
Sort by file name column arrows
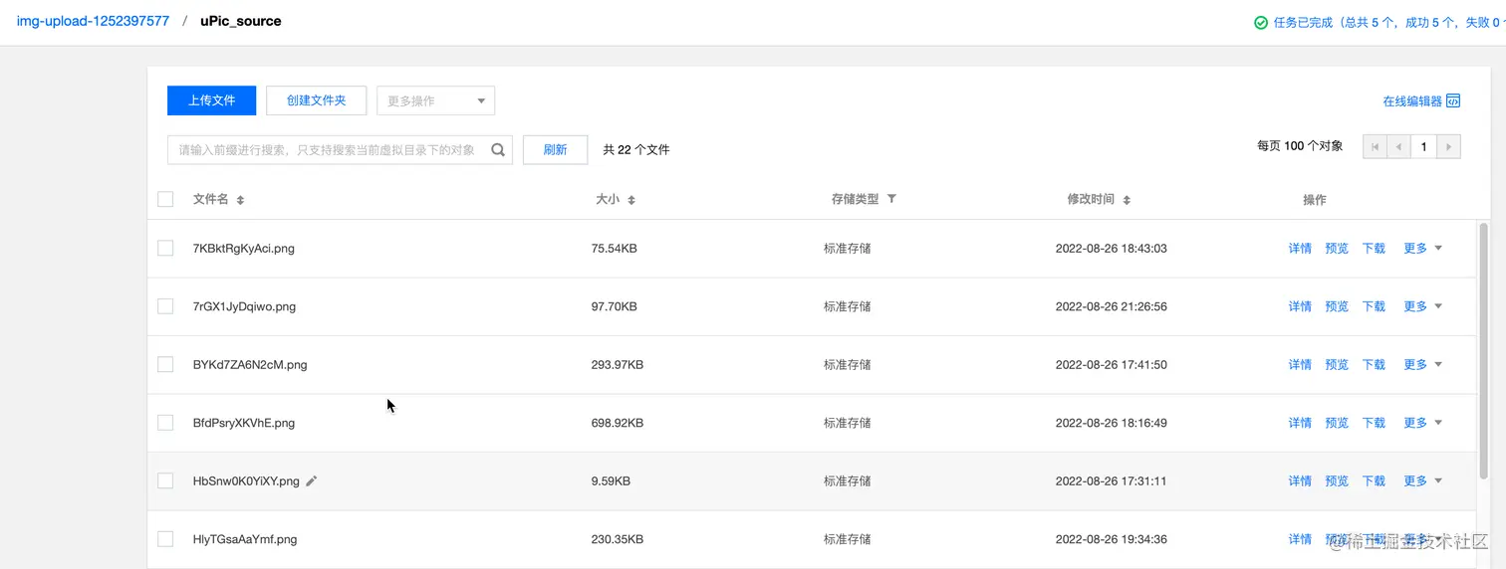(x=240, y=200)
